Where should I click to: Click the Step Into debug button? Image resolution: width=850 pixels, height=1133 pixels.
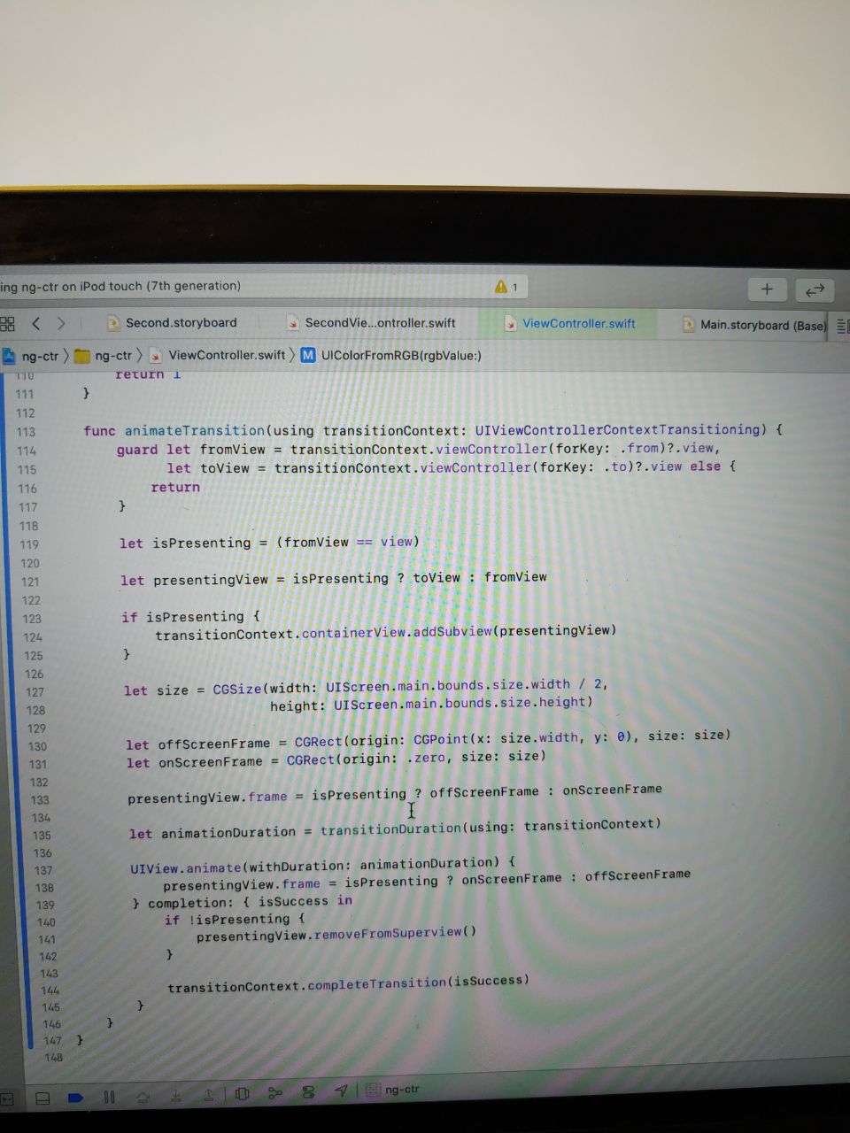175,1096
